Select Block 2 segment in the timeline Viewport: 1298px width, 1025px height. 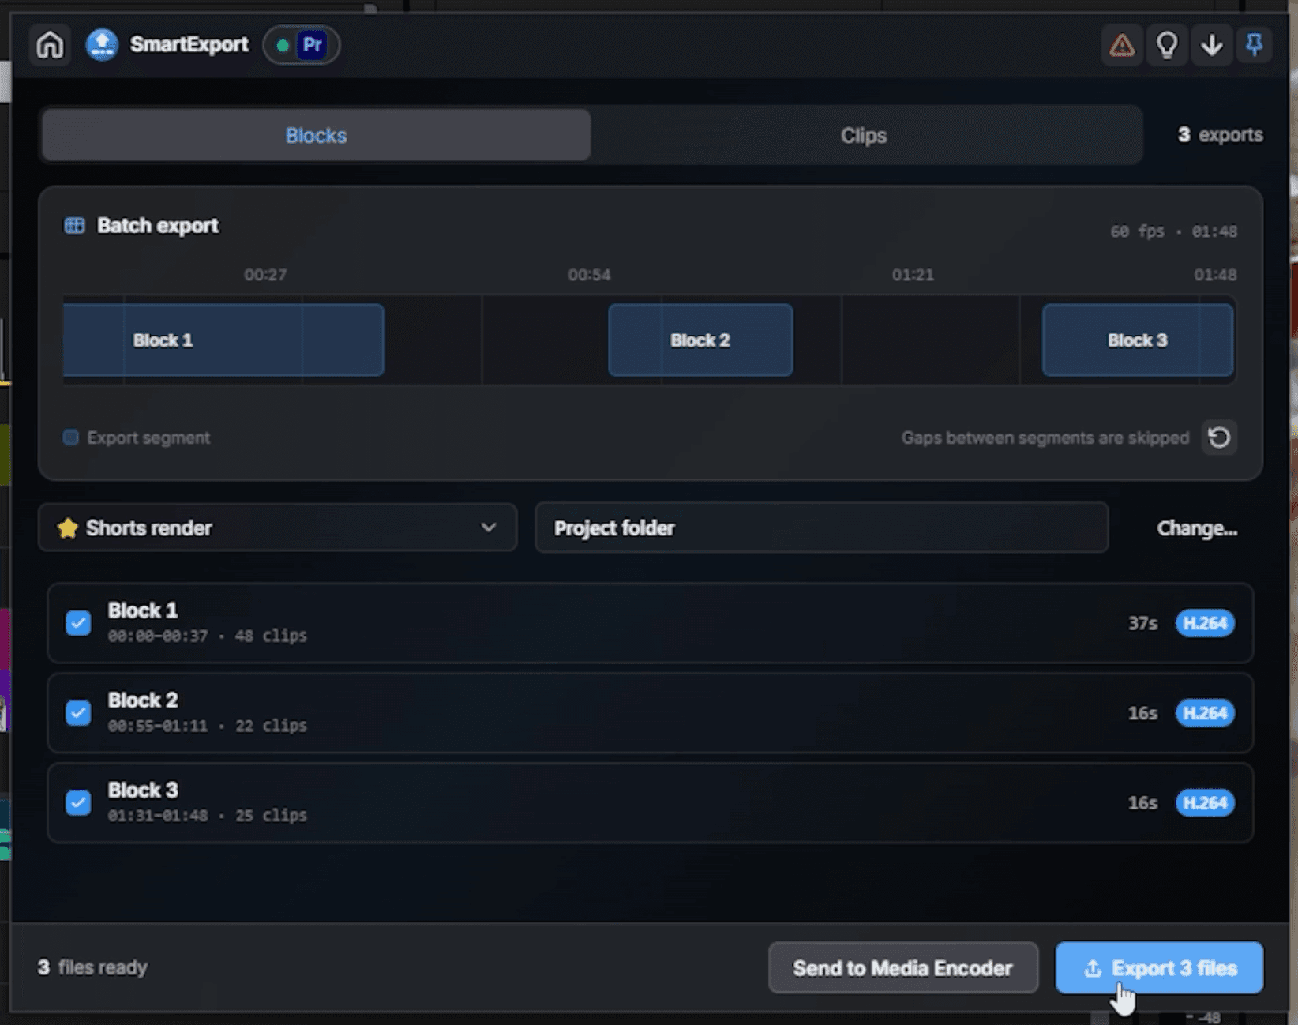(700, 340)
